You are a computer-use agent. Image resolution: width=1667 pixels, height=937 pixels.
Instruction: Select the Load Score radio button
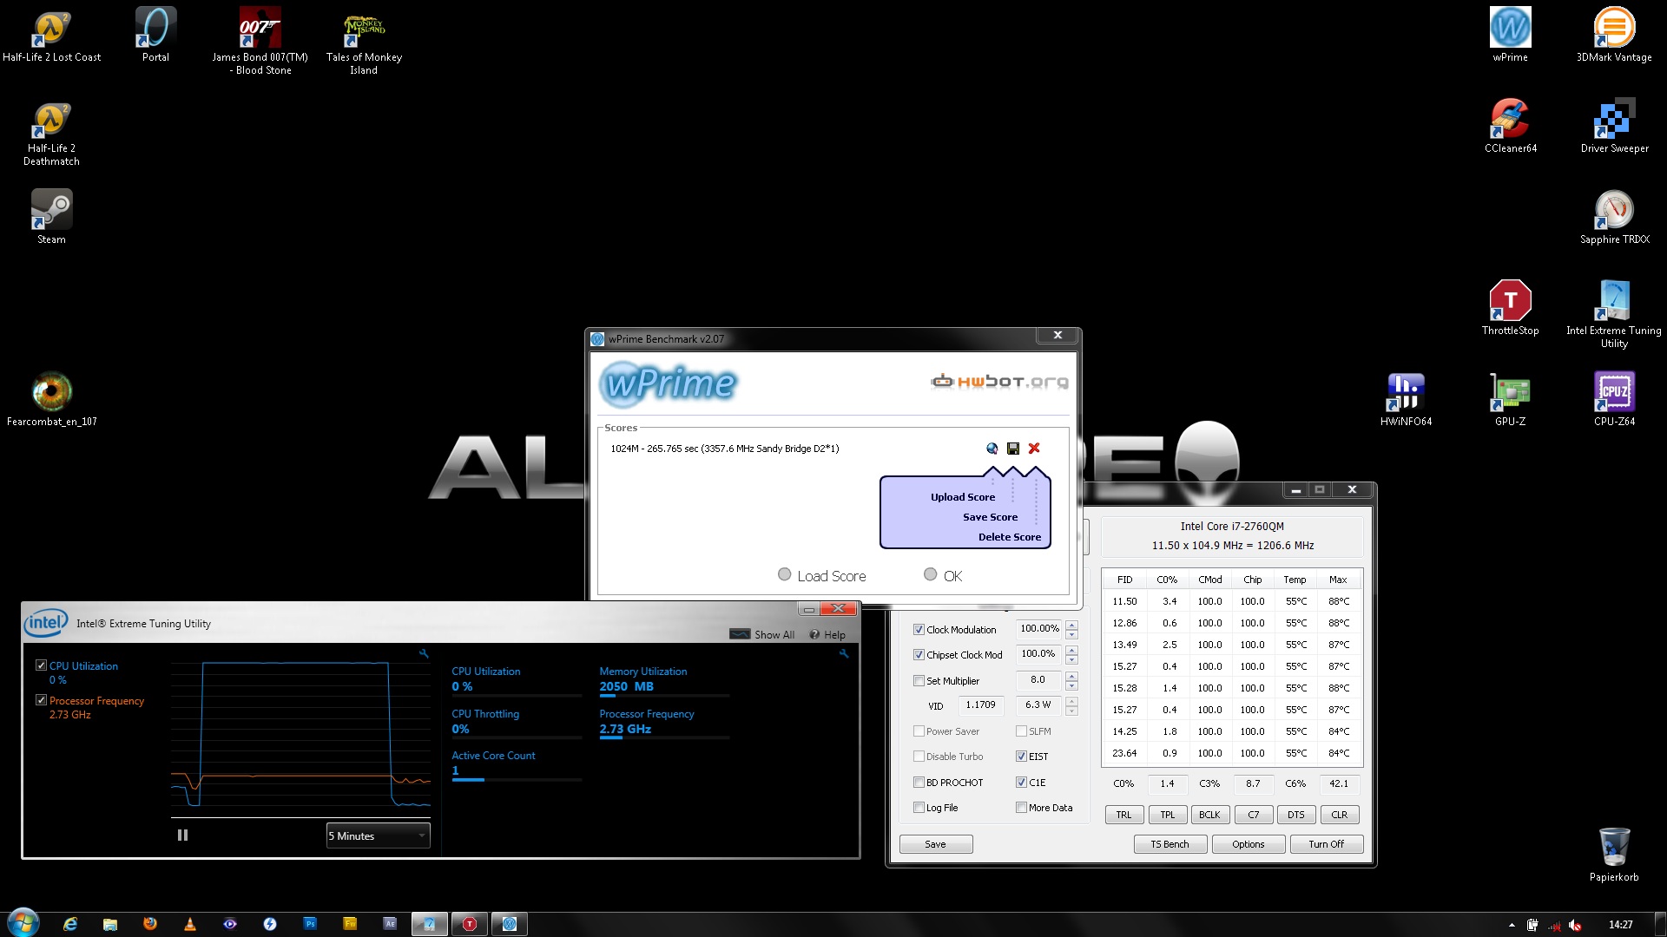pyautogui.click(x=784, y=574)
